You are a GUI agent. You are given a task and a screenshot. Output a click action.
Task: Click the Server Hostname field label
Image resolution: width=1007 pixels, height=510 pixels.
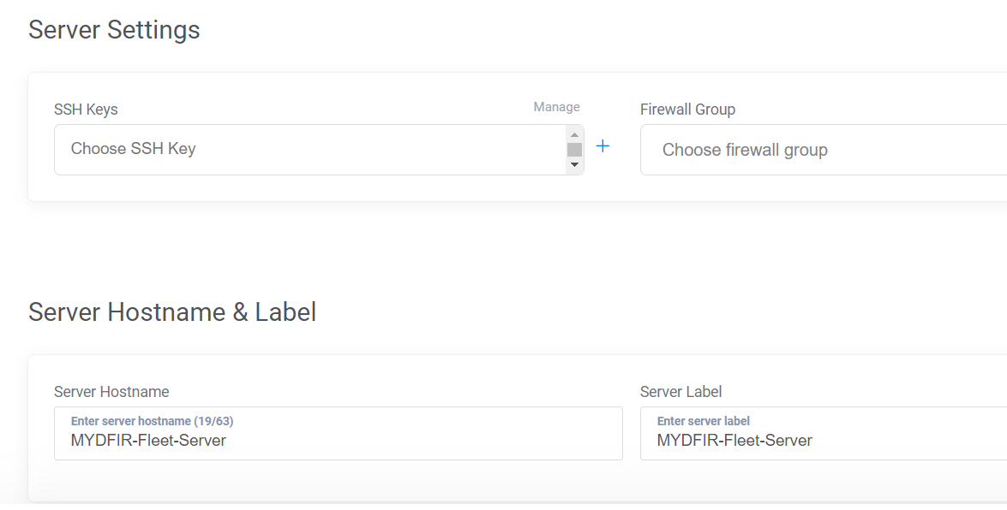(111, 392)
